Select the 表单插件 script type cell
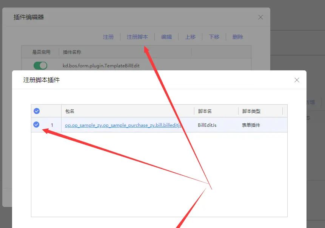Image resolution: width=325 pixels, height=228 pixels. 251,125
